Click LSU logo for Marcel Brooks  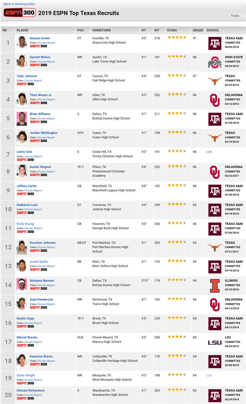coord(215,343)
